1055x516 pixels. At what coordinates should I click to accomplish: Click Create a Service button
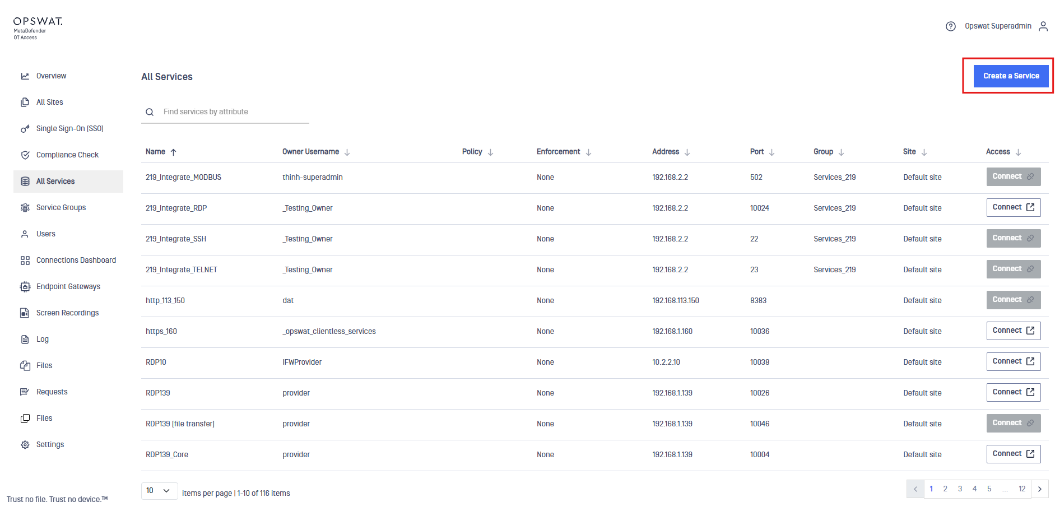(x=1011, y=76)
